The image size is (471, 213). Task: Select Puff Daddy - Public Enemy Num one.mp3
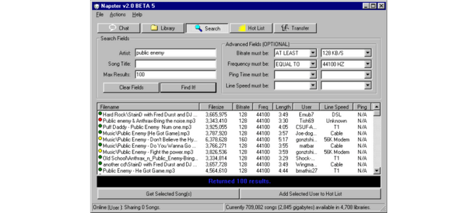point(235,127)
